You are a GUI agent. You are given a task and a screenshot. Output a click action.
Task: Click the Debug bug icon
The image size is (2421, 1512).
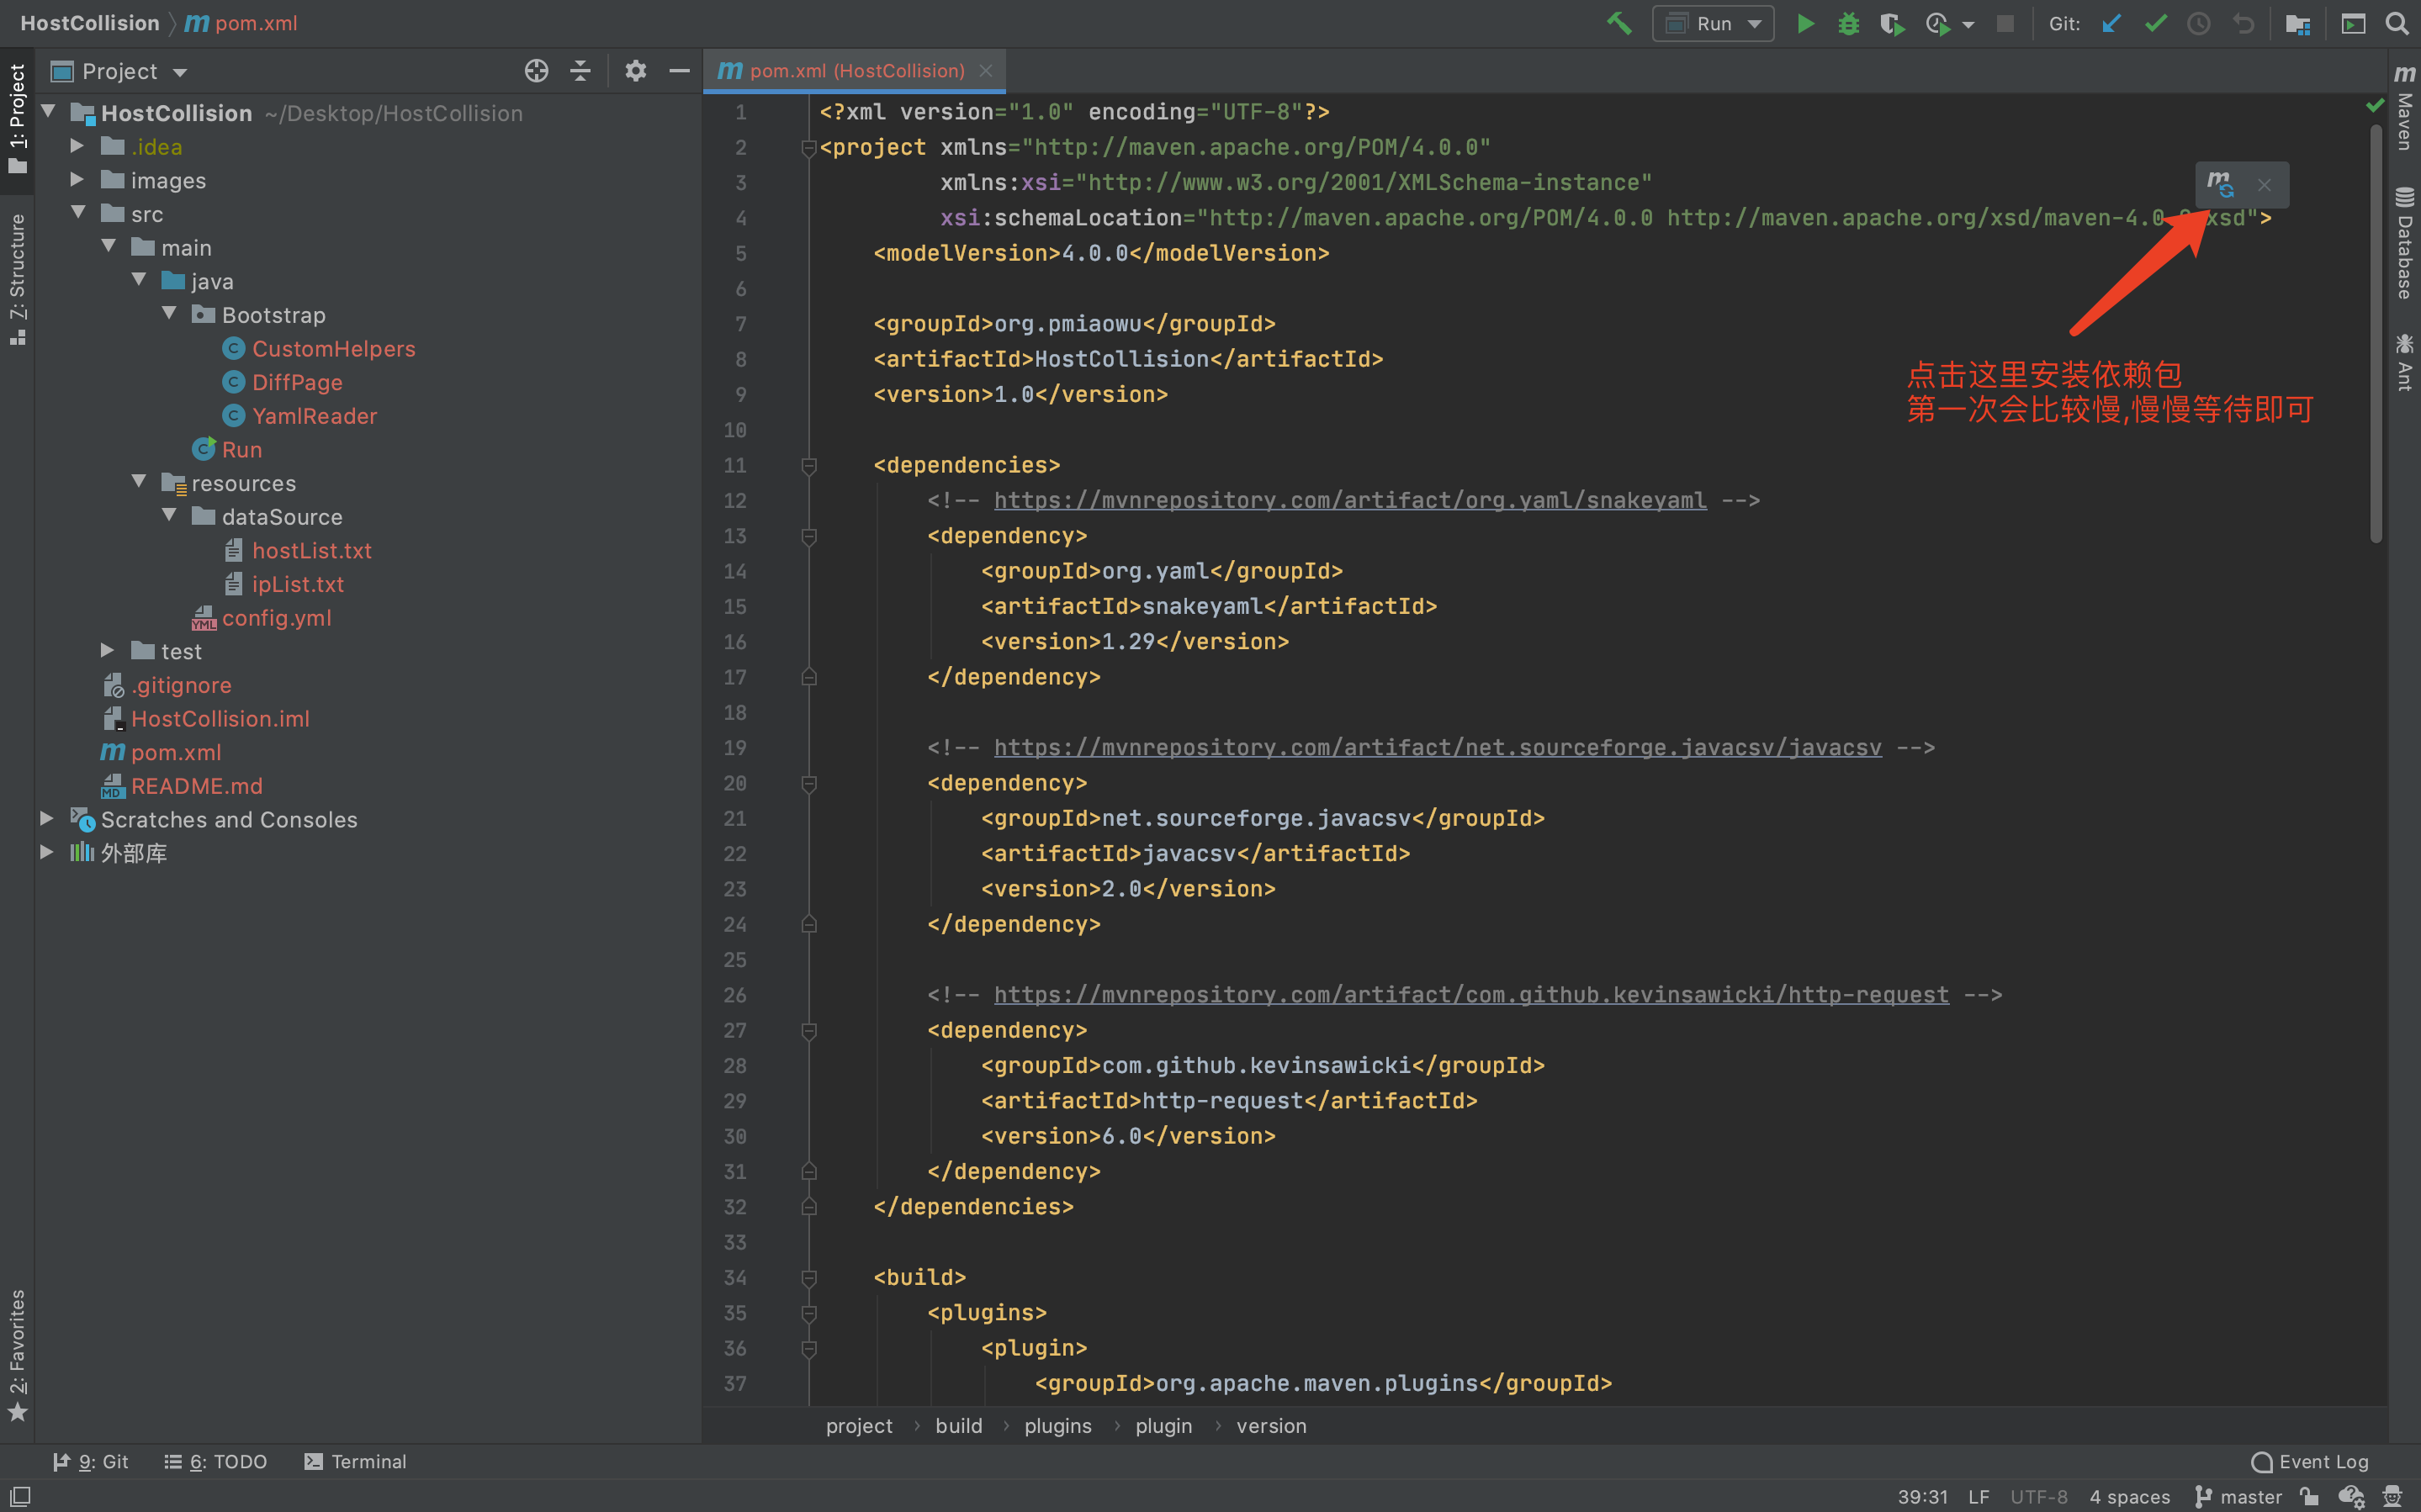coord(1848,23)
